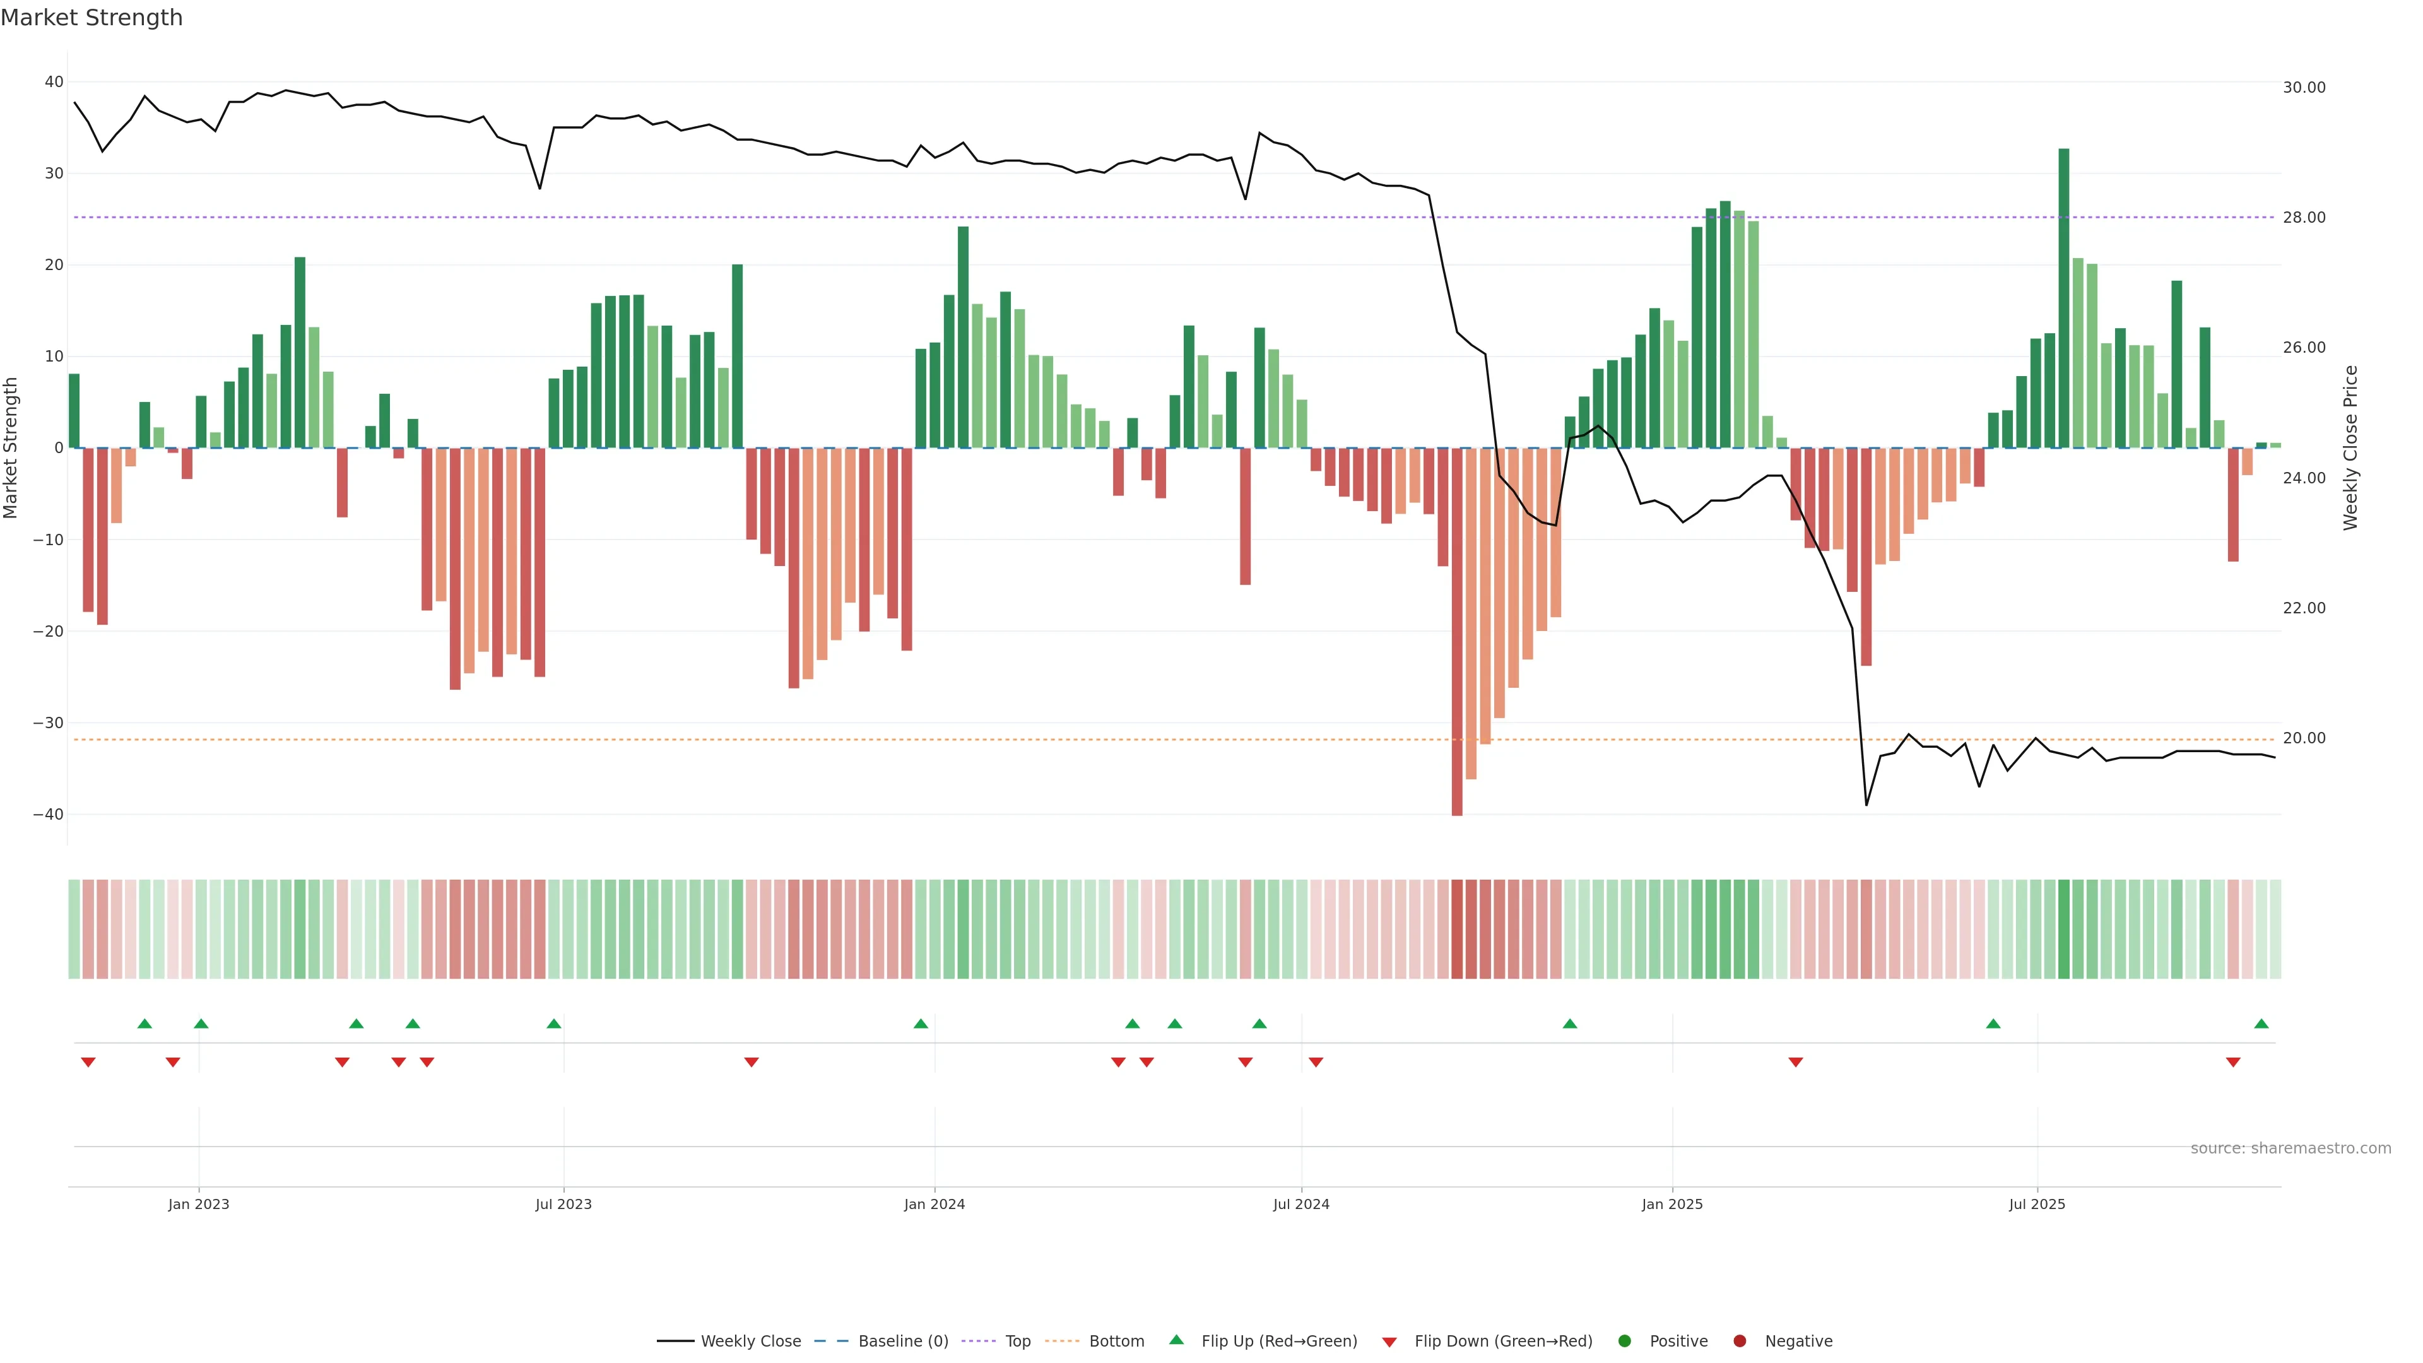Click the orange Bottom legend line

tap(1062, 1342)
